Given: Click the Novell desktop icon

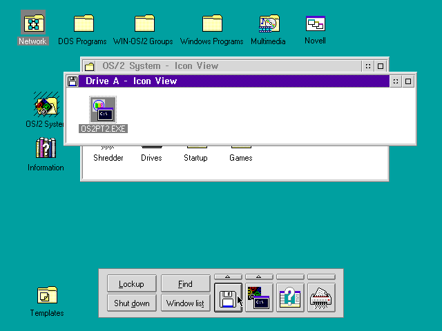Looking at the screenshot, I should tap(316, 23).
